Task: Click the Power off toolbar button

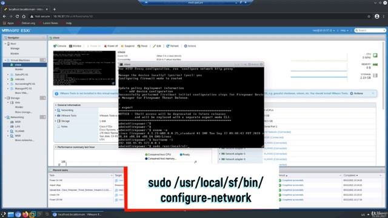Action: click(x=111, y=46)
